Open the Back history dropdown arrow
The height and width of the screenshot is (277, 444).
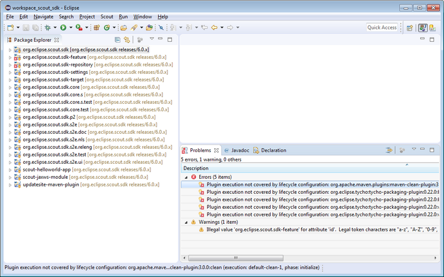pos(221,27)
